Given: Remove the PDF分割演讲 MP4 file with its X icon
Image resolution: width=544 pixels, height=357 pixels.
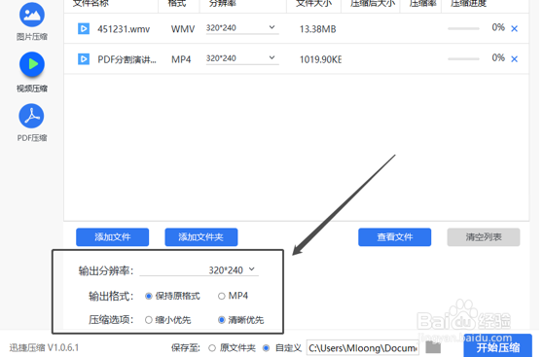Looking at the screenshot, I should pyautogui.click(x=514, y=59).
